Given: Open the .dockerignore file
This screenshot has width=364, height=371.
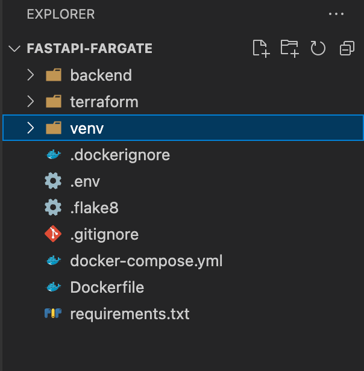Looking at the screenshot, I should (120, 155).
